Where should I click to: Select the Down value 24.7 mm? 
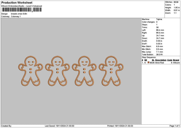click(x=160, y=38)
